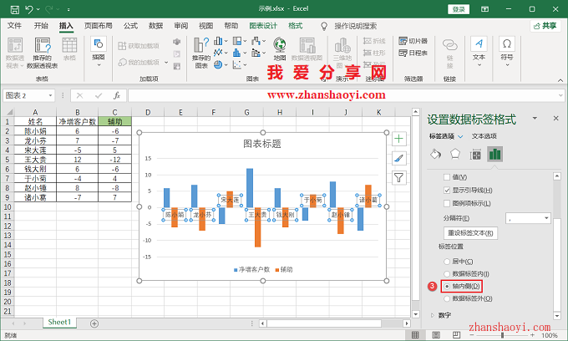Insert scatter chart icon
Image resolution: width=568 pixels, height=341 pixels.
tap(237, 65)
